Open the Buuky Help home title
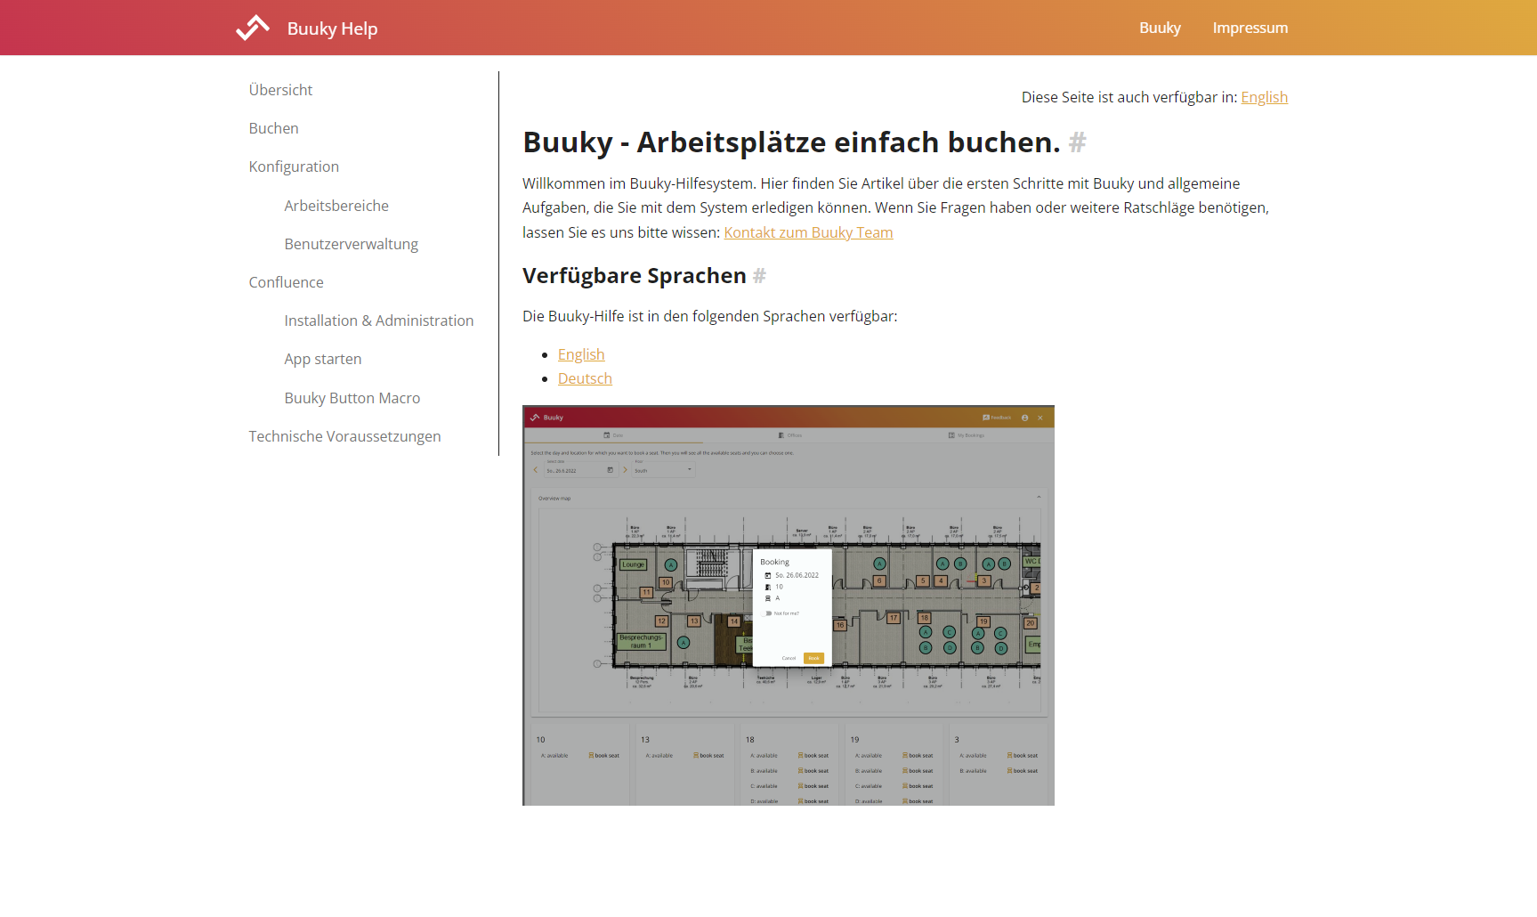 coord(332,28)
